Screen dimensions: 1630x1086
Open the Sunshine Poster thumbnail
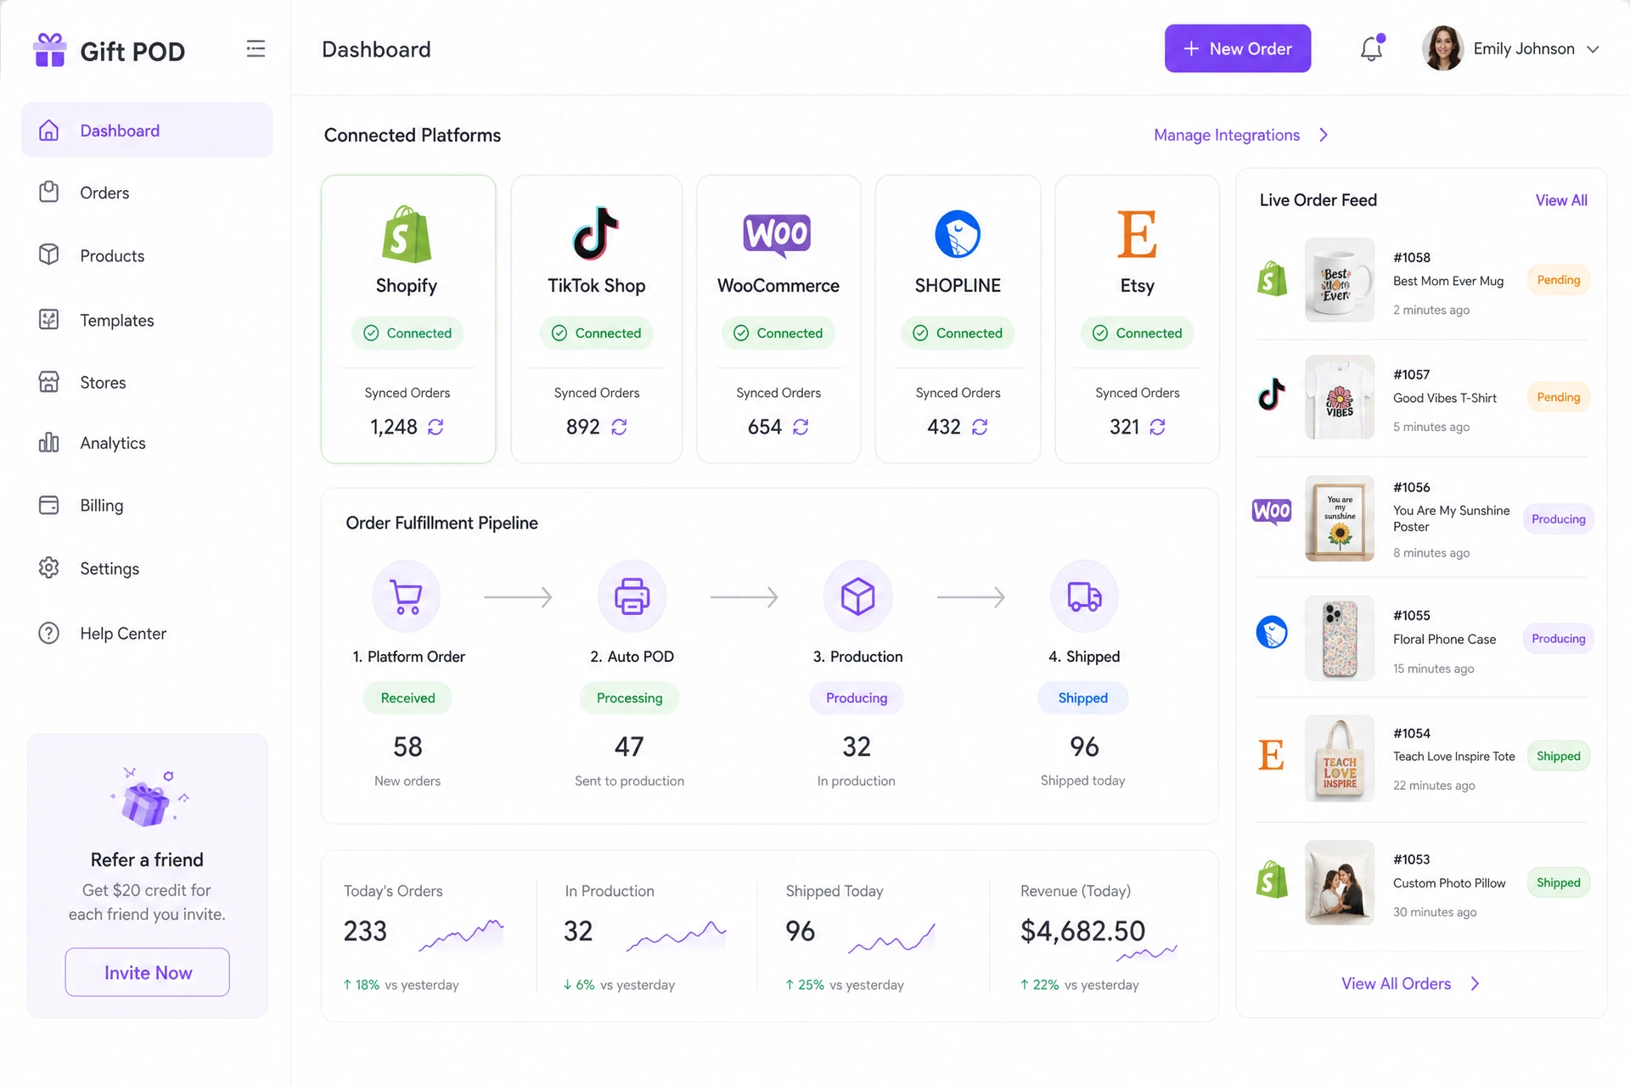(x=1339, y=518)
